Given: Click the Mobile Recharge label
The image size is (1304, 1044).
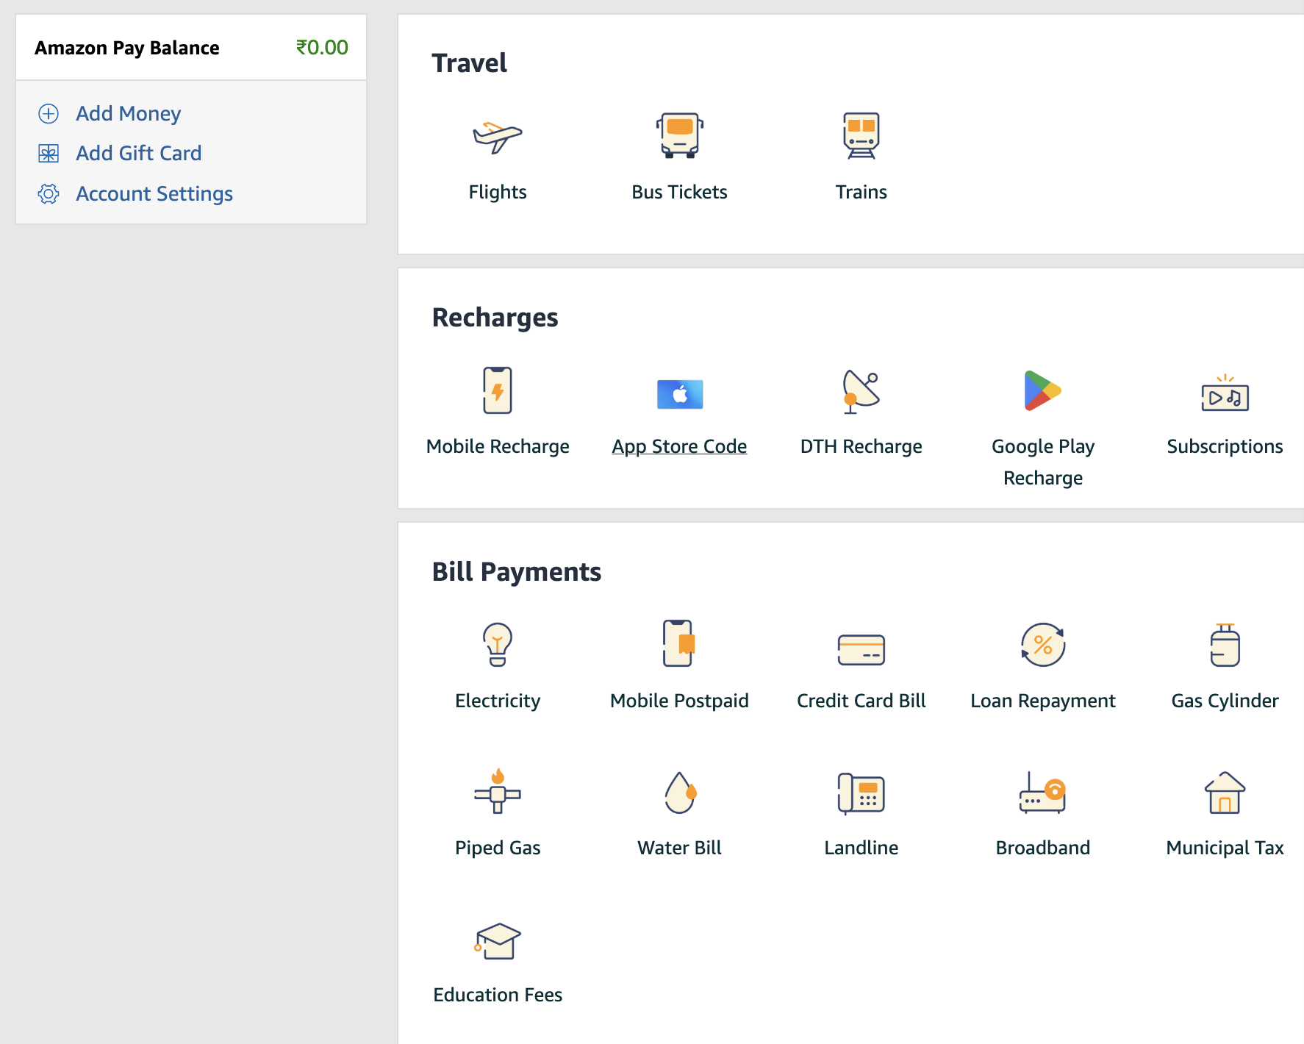Looking at the screenshot, I should (498, 446).
